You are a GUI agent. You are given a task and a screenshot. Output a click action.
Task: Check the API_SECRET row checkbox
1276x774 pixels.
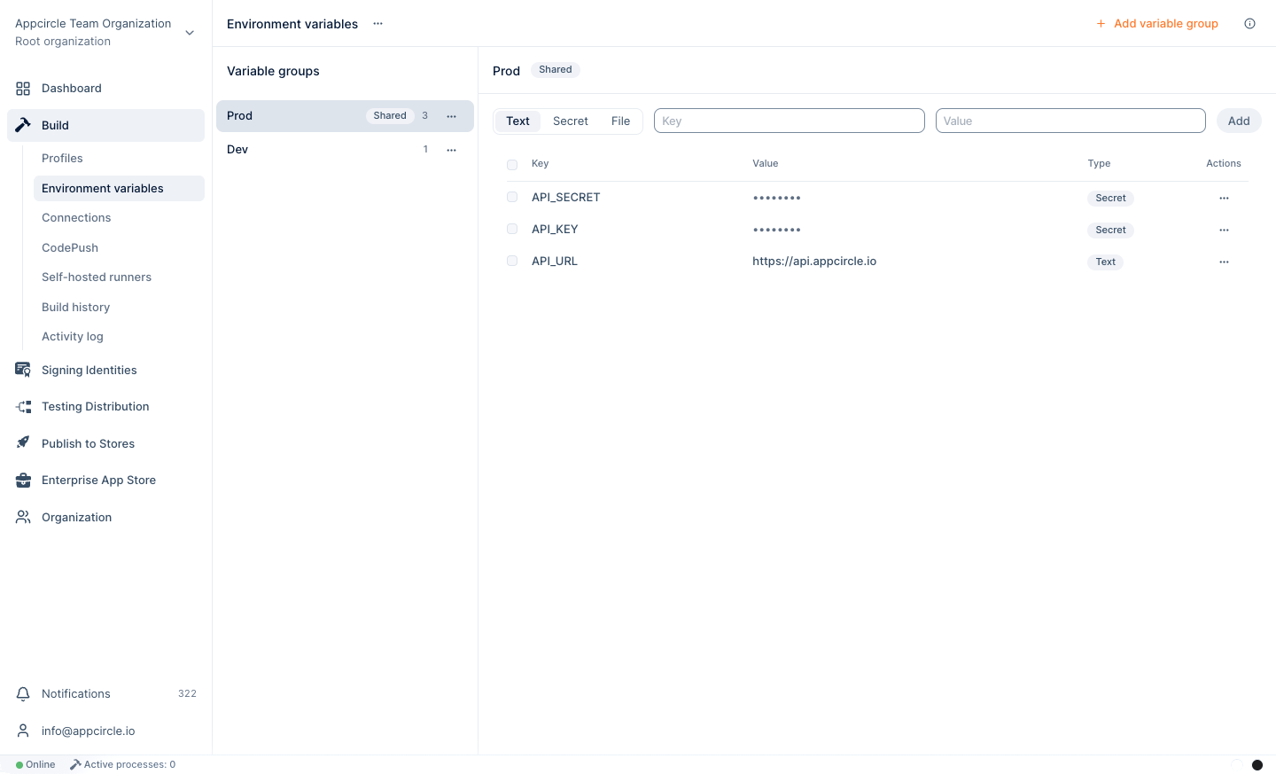[512, 197]
